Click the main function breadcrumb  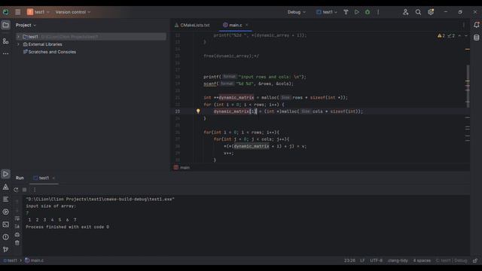click(182, 167)
